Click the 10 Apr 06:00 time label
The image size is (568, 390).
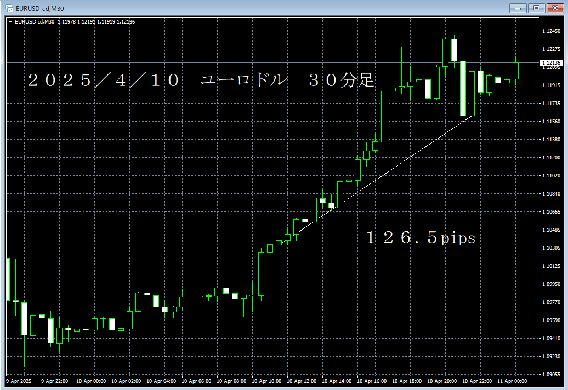click(x=196, y=381)
